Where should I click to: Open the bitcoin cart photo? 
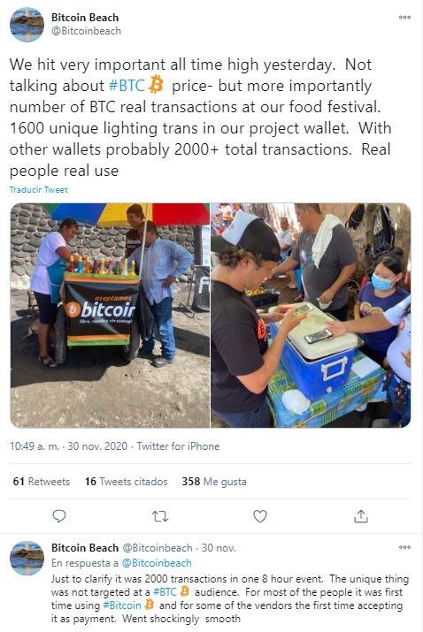(110, 316)
